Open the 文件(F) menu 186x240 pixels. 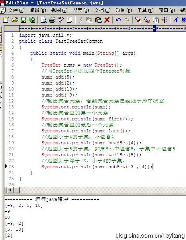[x=16, y=10]
